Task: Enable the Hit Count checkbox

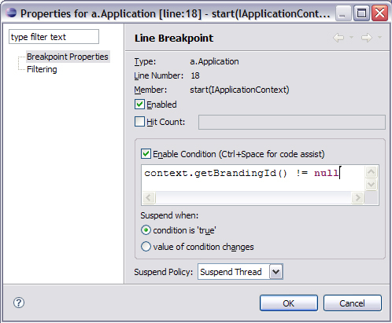Action: [x=139, y=122]
